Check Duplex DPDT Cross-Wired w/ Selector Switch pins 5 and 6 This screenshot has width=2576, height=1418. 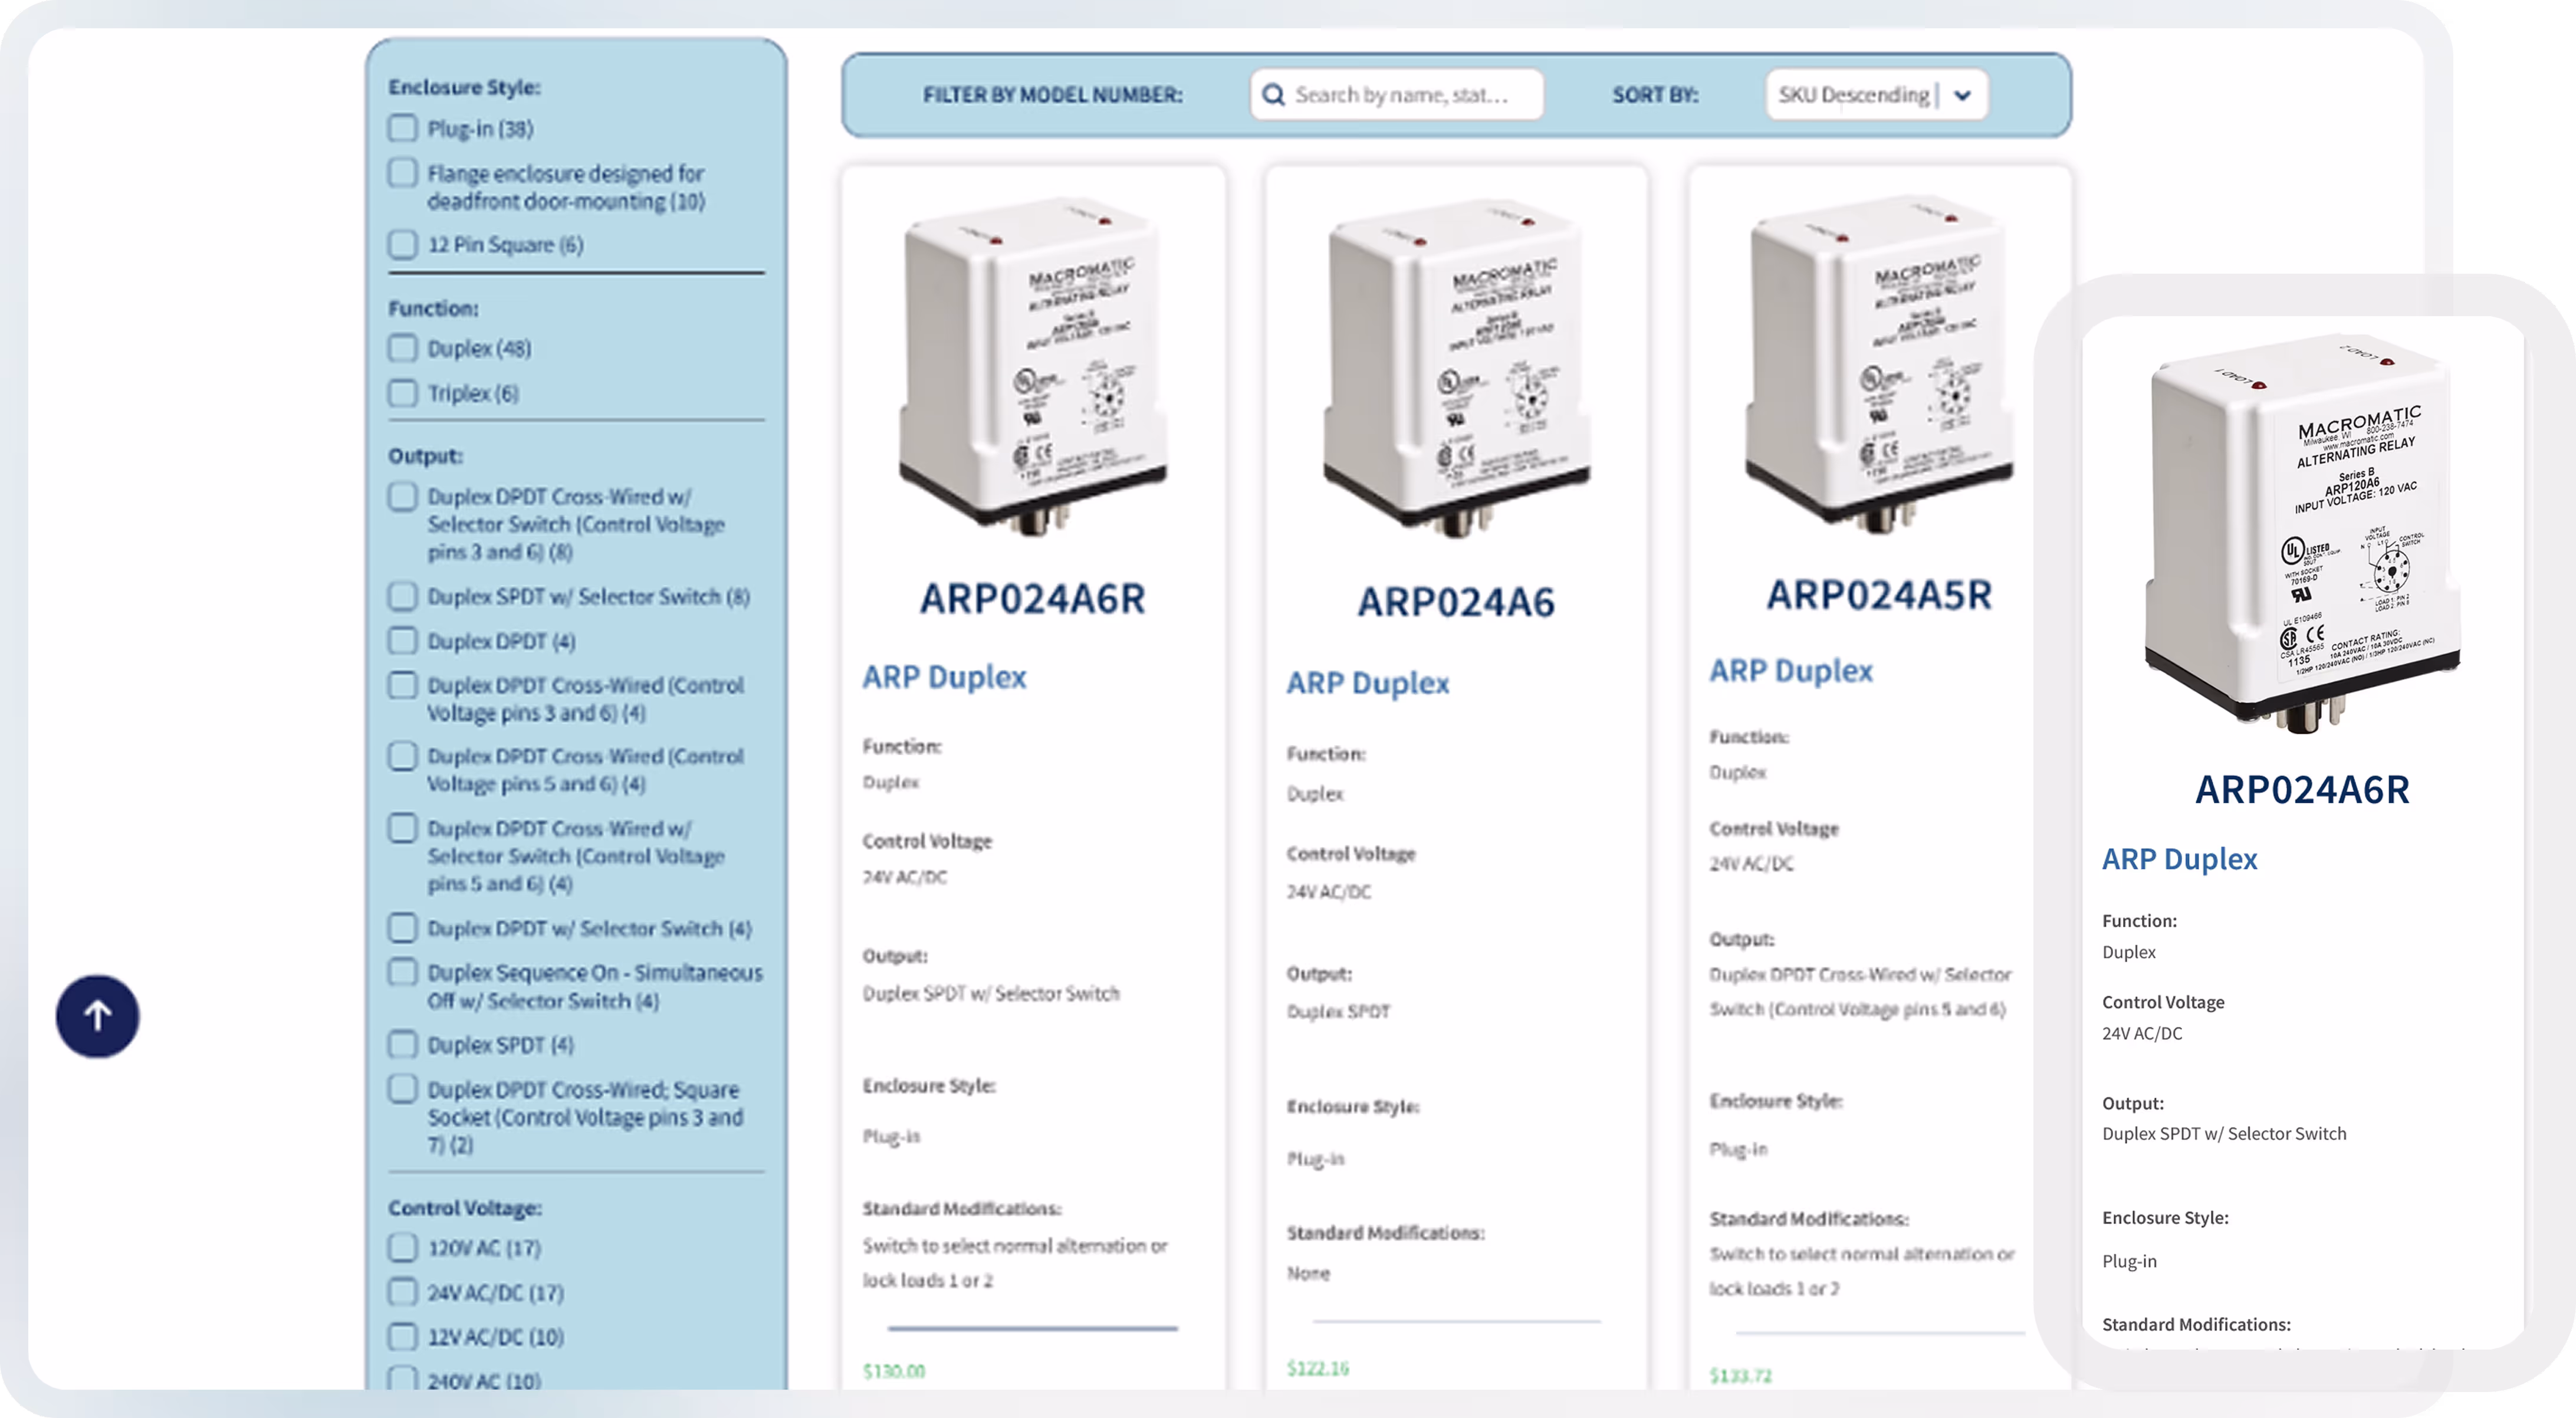tap(402, 828)
